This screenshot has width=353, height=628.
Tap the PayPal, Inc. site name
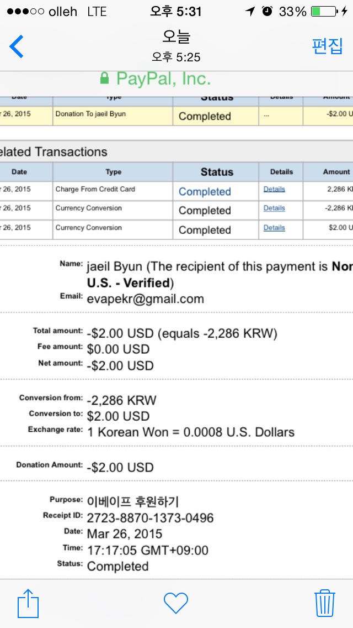(163, 79)
